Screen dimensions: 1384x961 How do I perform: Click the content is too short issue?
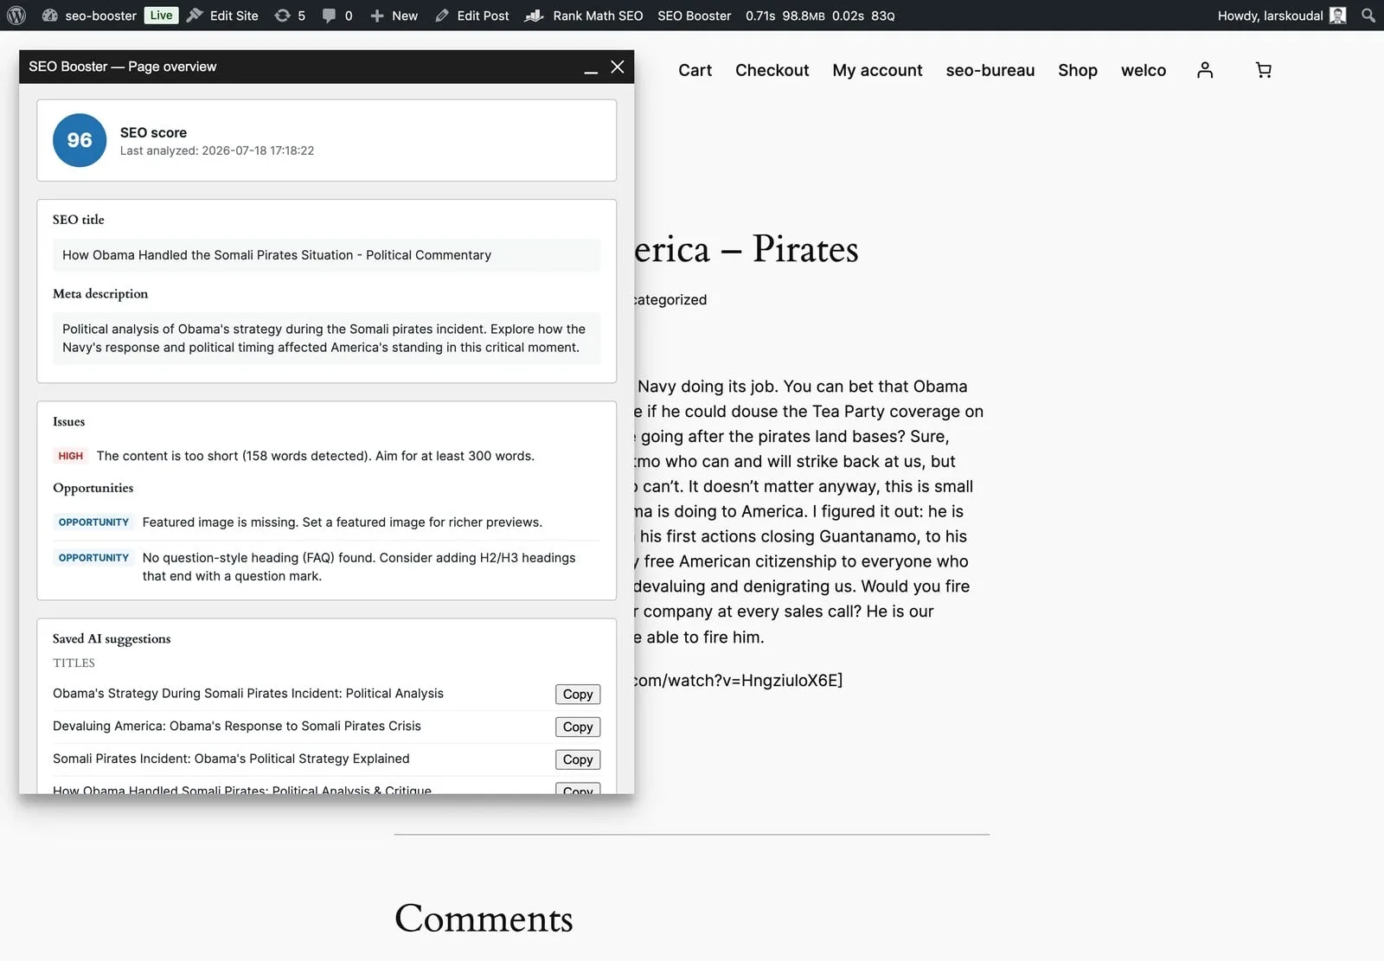tap(315, 456)
